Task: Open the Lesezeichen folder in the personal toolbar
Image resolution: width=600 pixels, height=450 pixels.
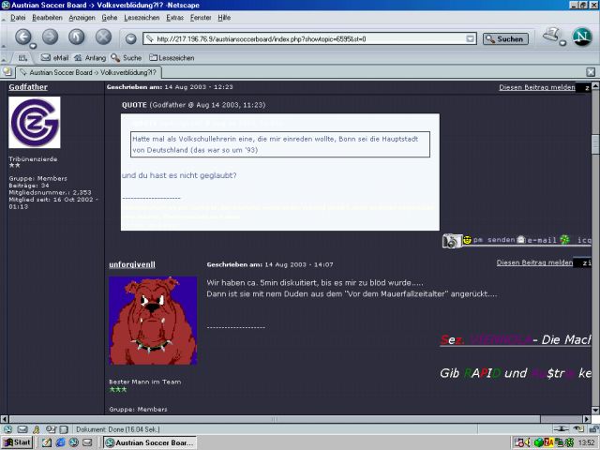Action: click(172, 58)
